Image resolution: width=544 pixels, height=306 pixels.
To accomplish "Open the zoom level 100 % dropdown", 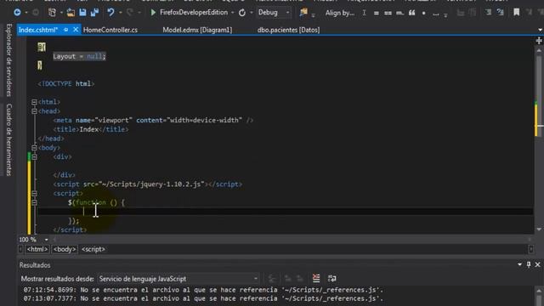I will [x=46, y=240].
